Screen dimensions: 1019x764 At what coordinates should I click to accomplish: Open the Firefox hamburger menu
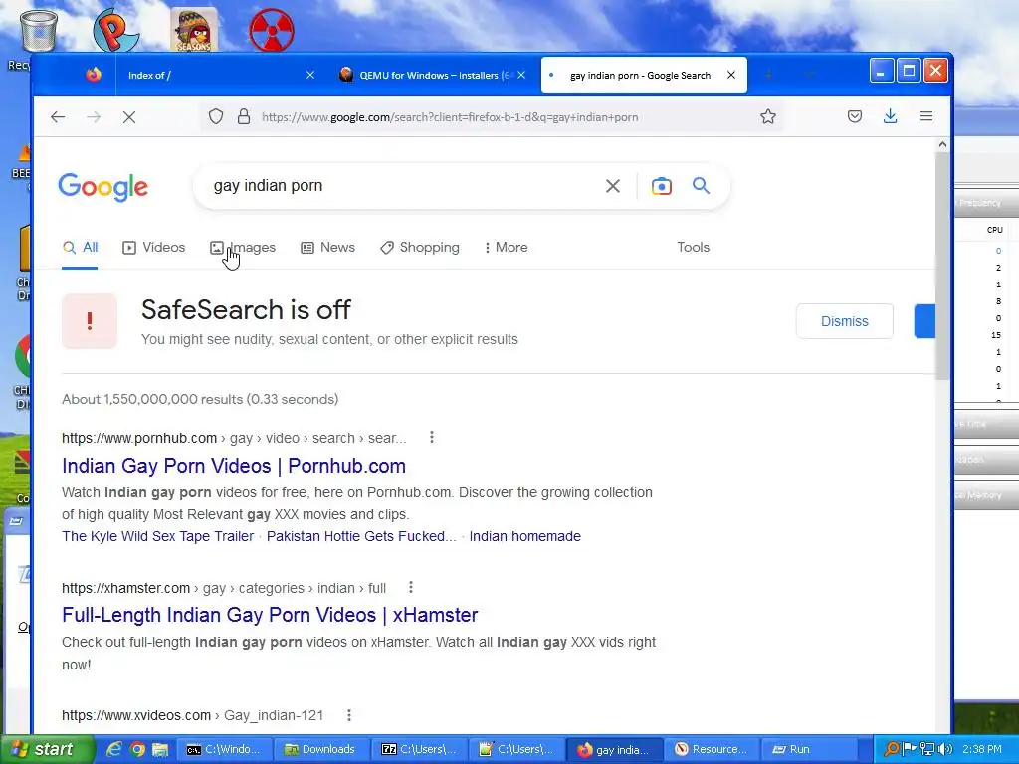point(926,117)
